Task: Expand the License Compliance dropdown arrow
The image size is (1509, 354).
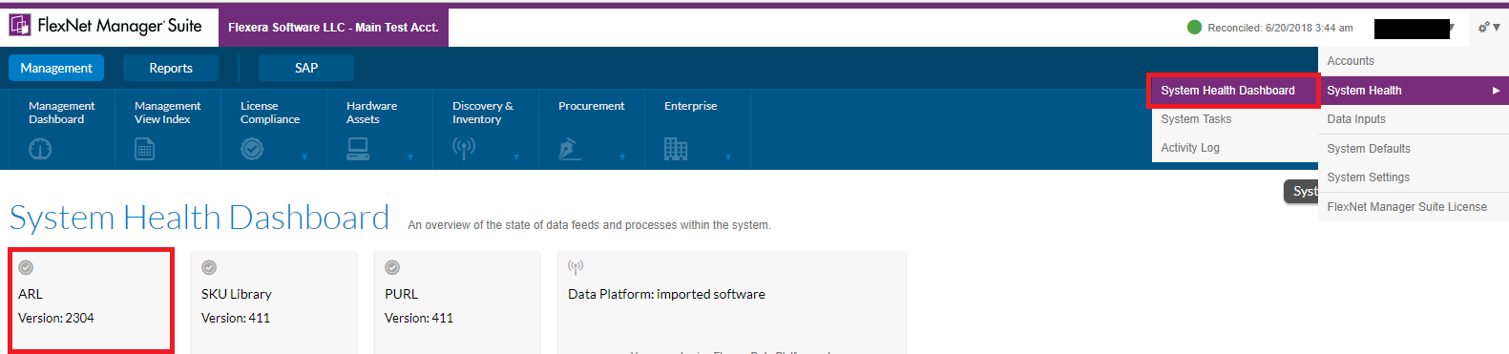Action: pyautogui.click(x=304, y=156)
